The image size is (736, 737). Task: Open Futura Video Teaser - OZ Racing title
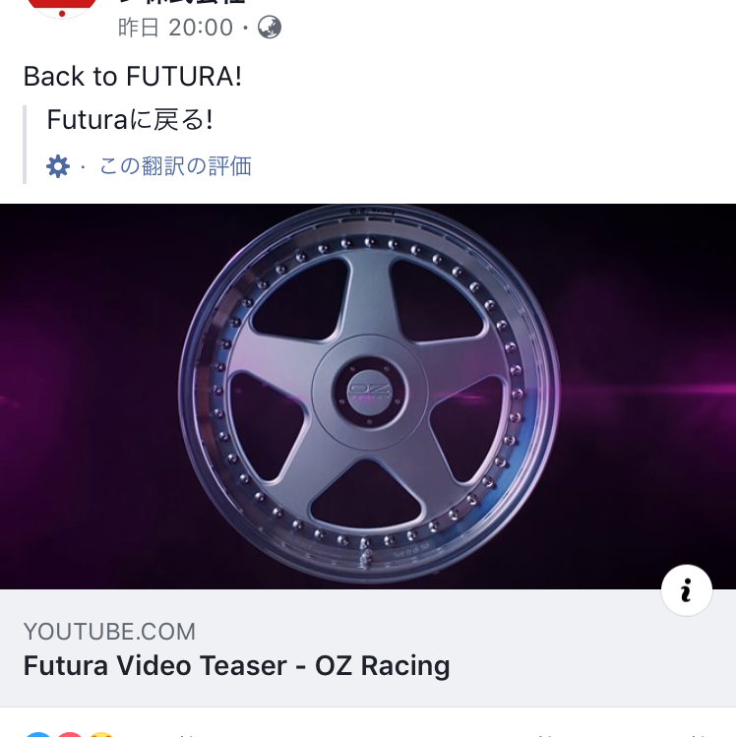click(236, 666)
